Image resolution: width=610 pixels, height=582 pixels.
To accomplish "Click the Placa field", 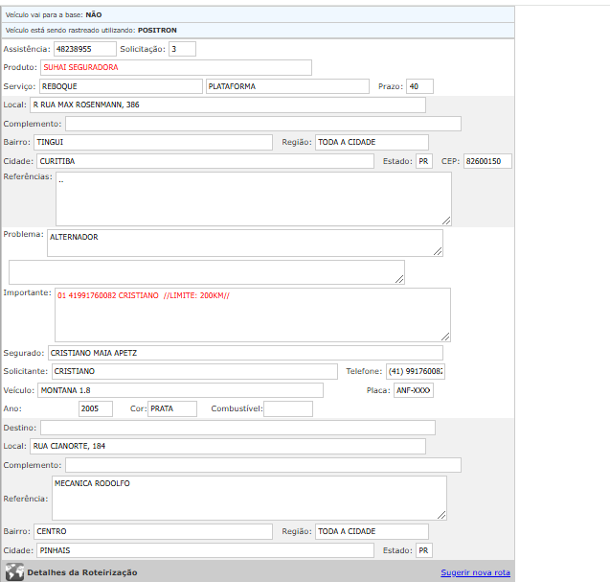I will pyautogui.click(x=413, y=390).
